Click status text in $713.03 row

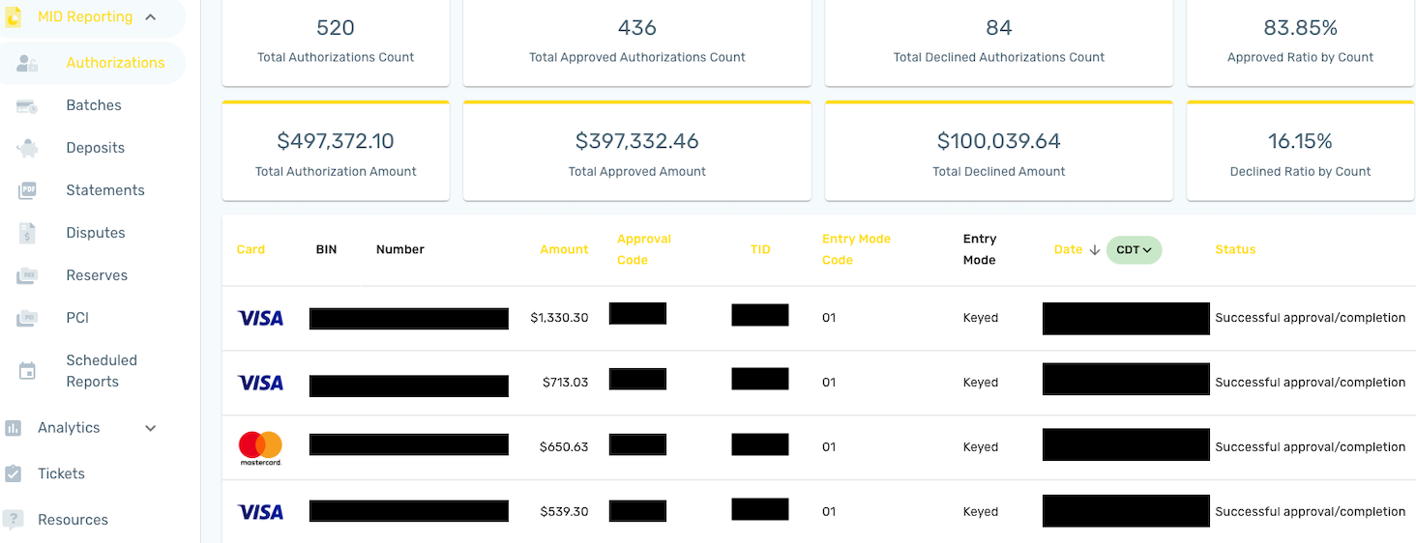coord(1311,383)
